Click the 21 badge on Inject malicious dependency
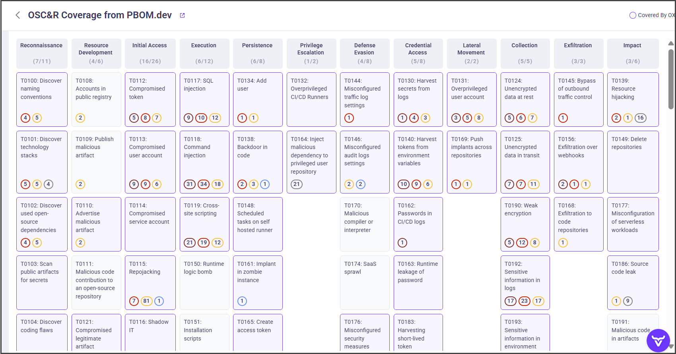The height and width of the screenshot is (354, 676). (296, 184)
